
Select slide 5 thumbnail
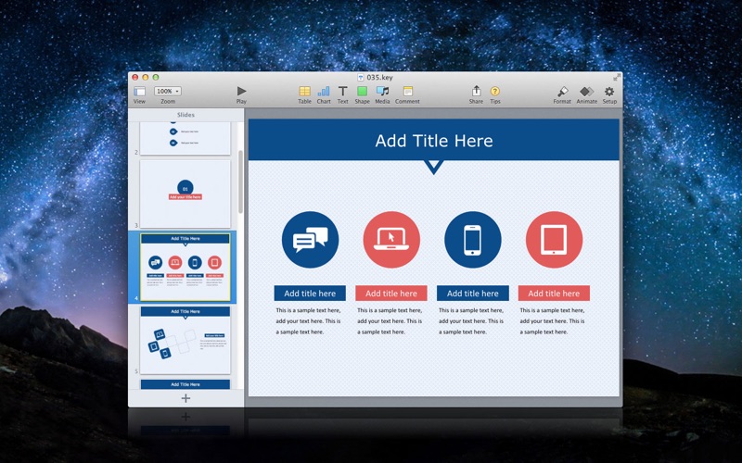pos(185,340)
